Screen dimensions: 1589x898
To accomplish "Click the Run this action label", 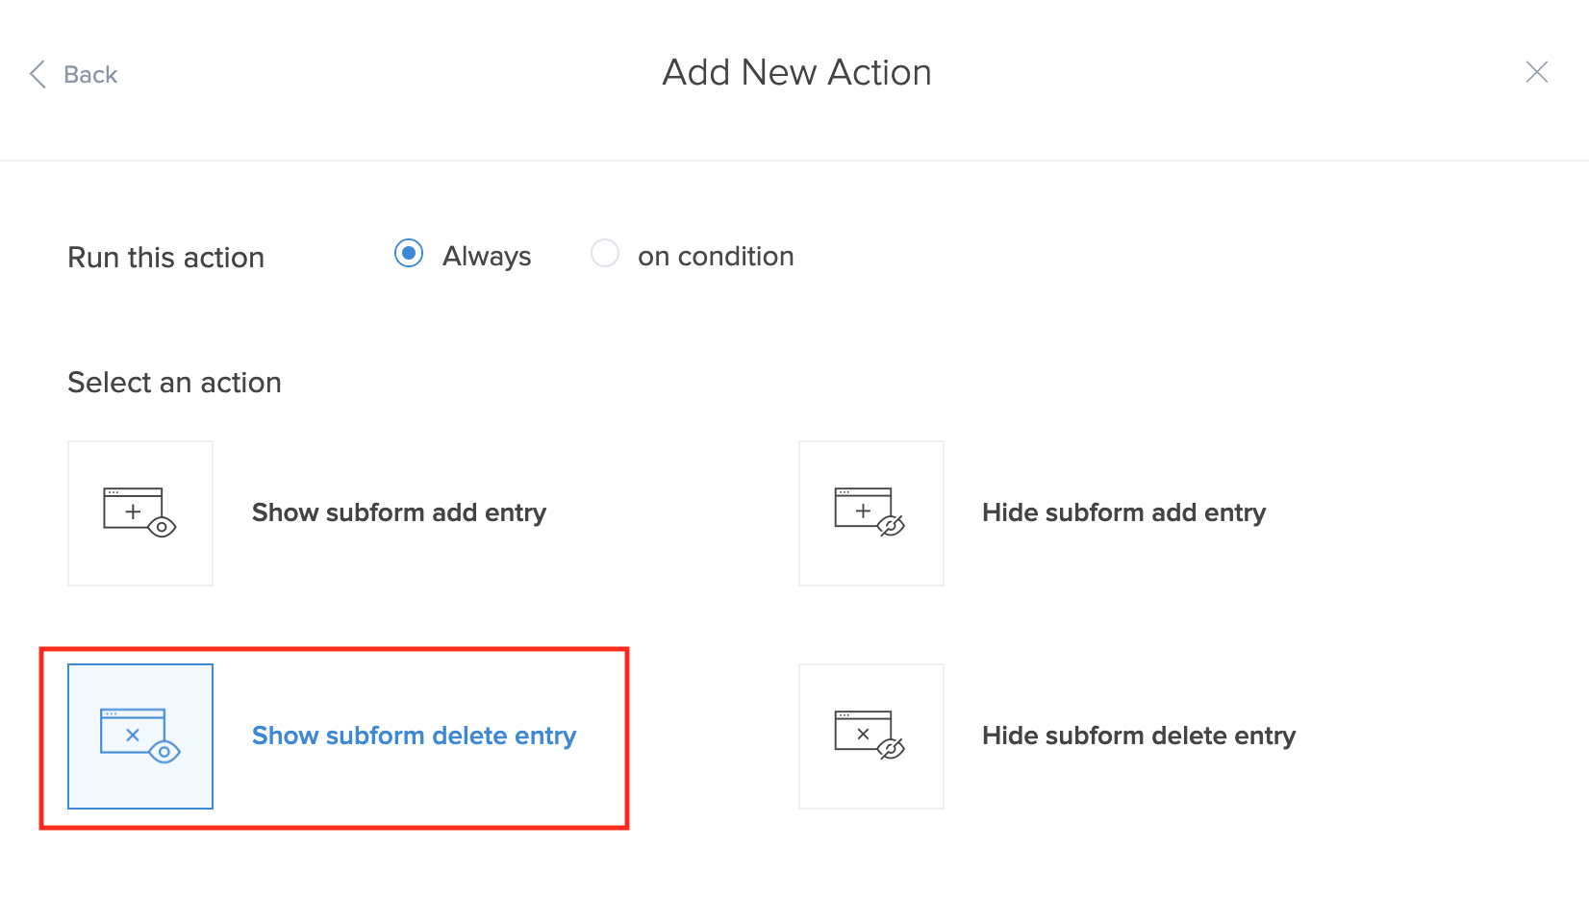I will 165,258.
